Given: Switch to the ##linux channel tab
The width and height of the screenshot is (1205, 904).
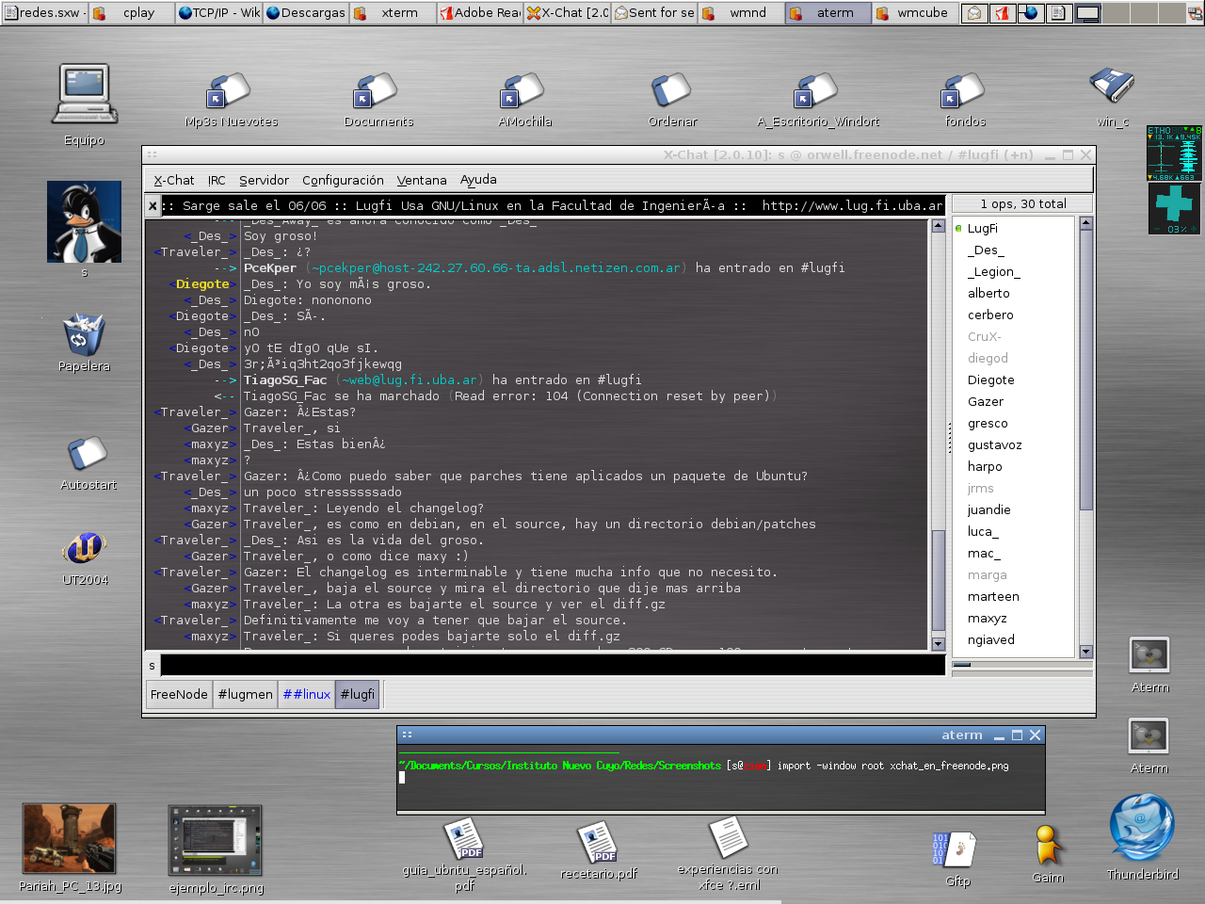Looking at the screenshot, I should point(307,694).
